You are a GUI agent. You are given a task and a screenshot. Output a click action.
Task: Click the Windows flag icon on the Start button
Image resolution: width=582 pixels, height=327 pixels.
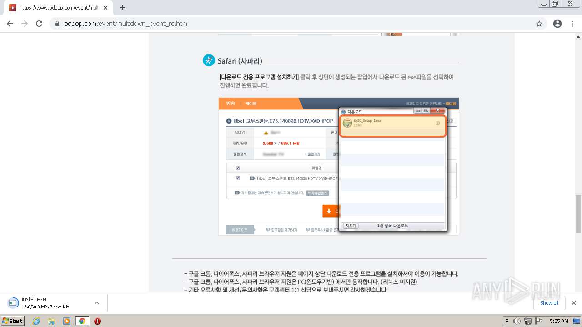tap(6, 321)
